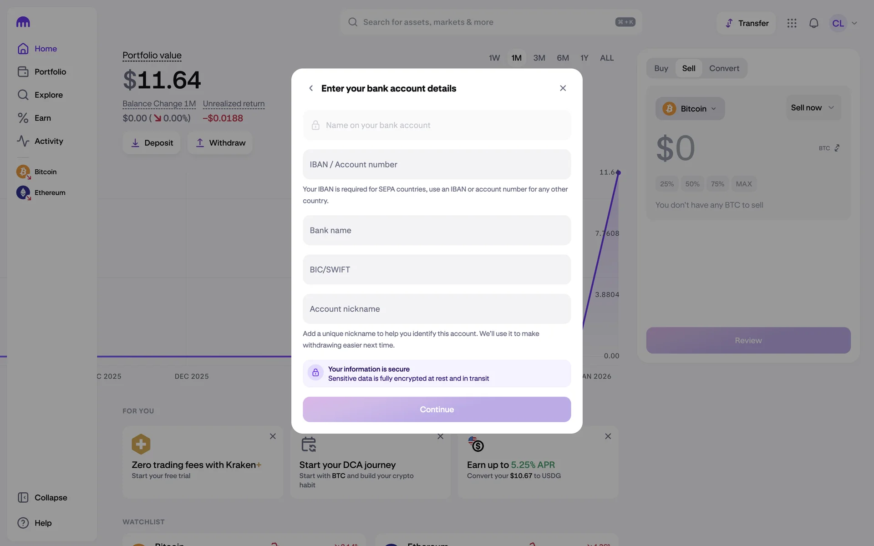Select the 3M chart range
This screenshot has height=546, width=874.
[539, 58]
